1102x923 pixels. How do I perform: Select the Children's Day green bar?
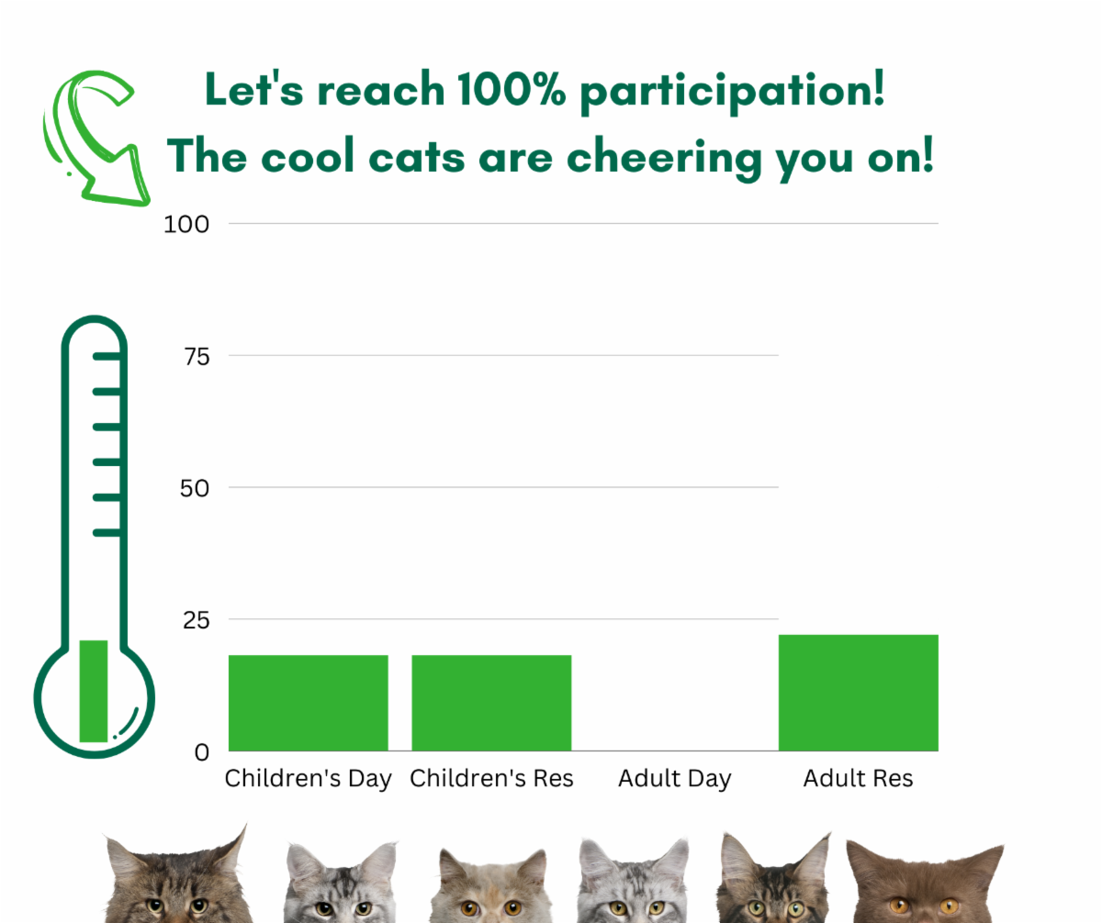308,703
